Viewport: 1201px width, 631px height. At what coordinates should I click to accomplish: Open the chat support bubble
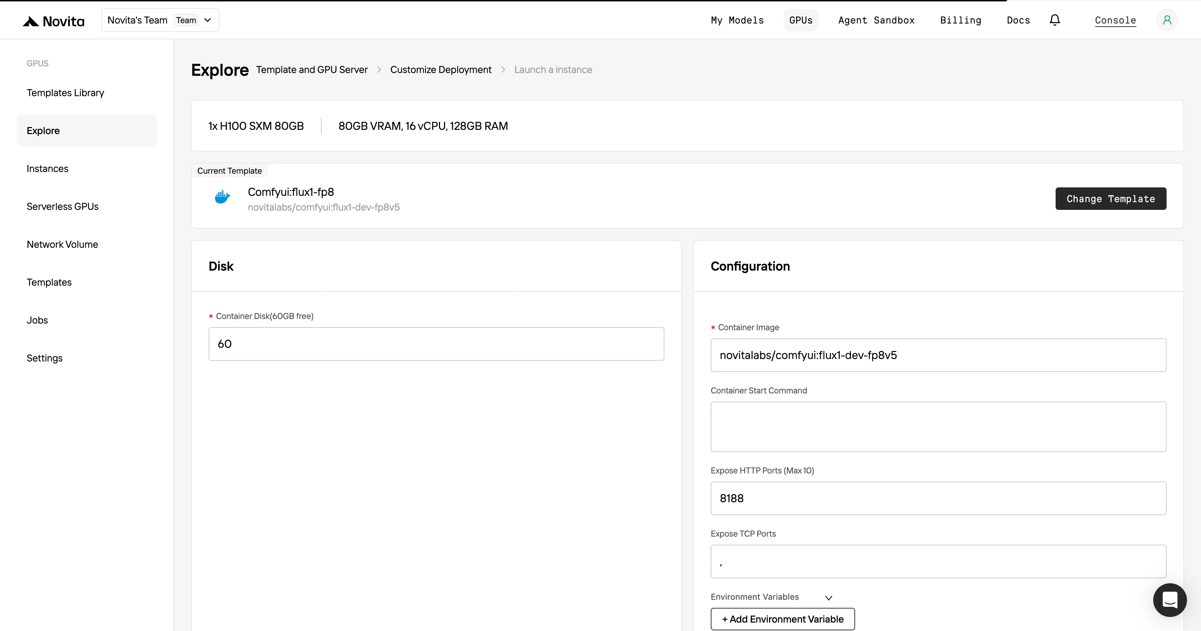1170,600
